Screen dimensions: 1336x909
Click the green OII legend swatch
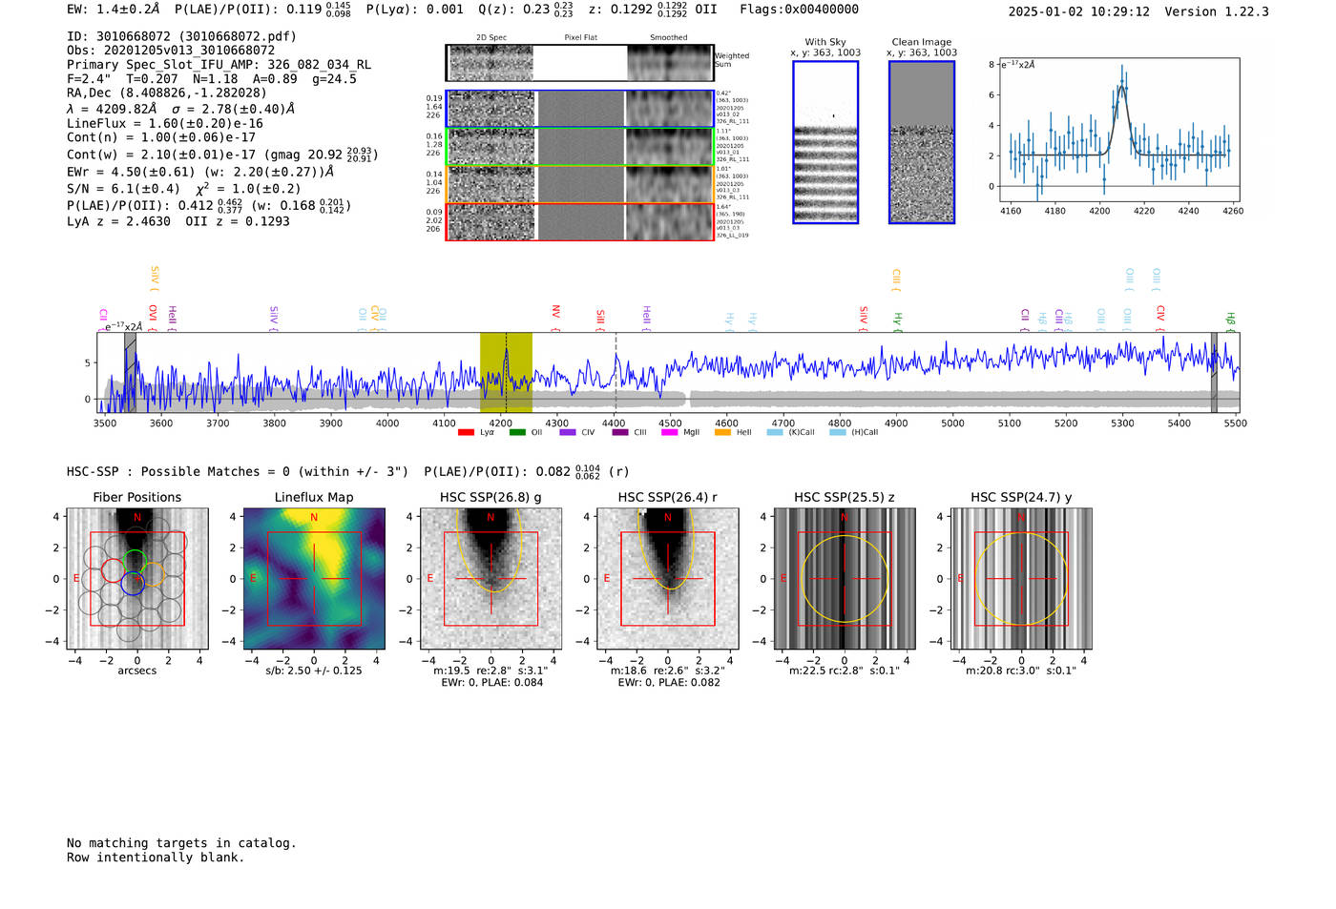[x=517, y=432]
